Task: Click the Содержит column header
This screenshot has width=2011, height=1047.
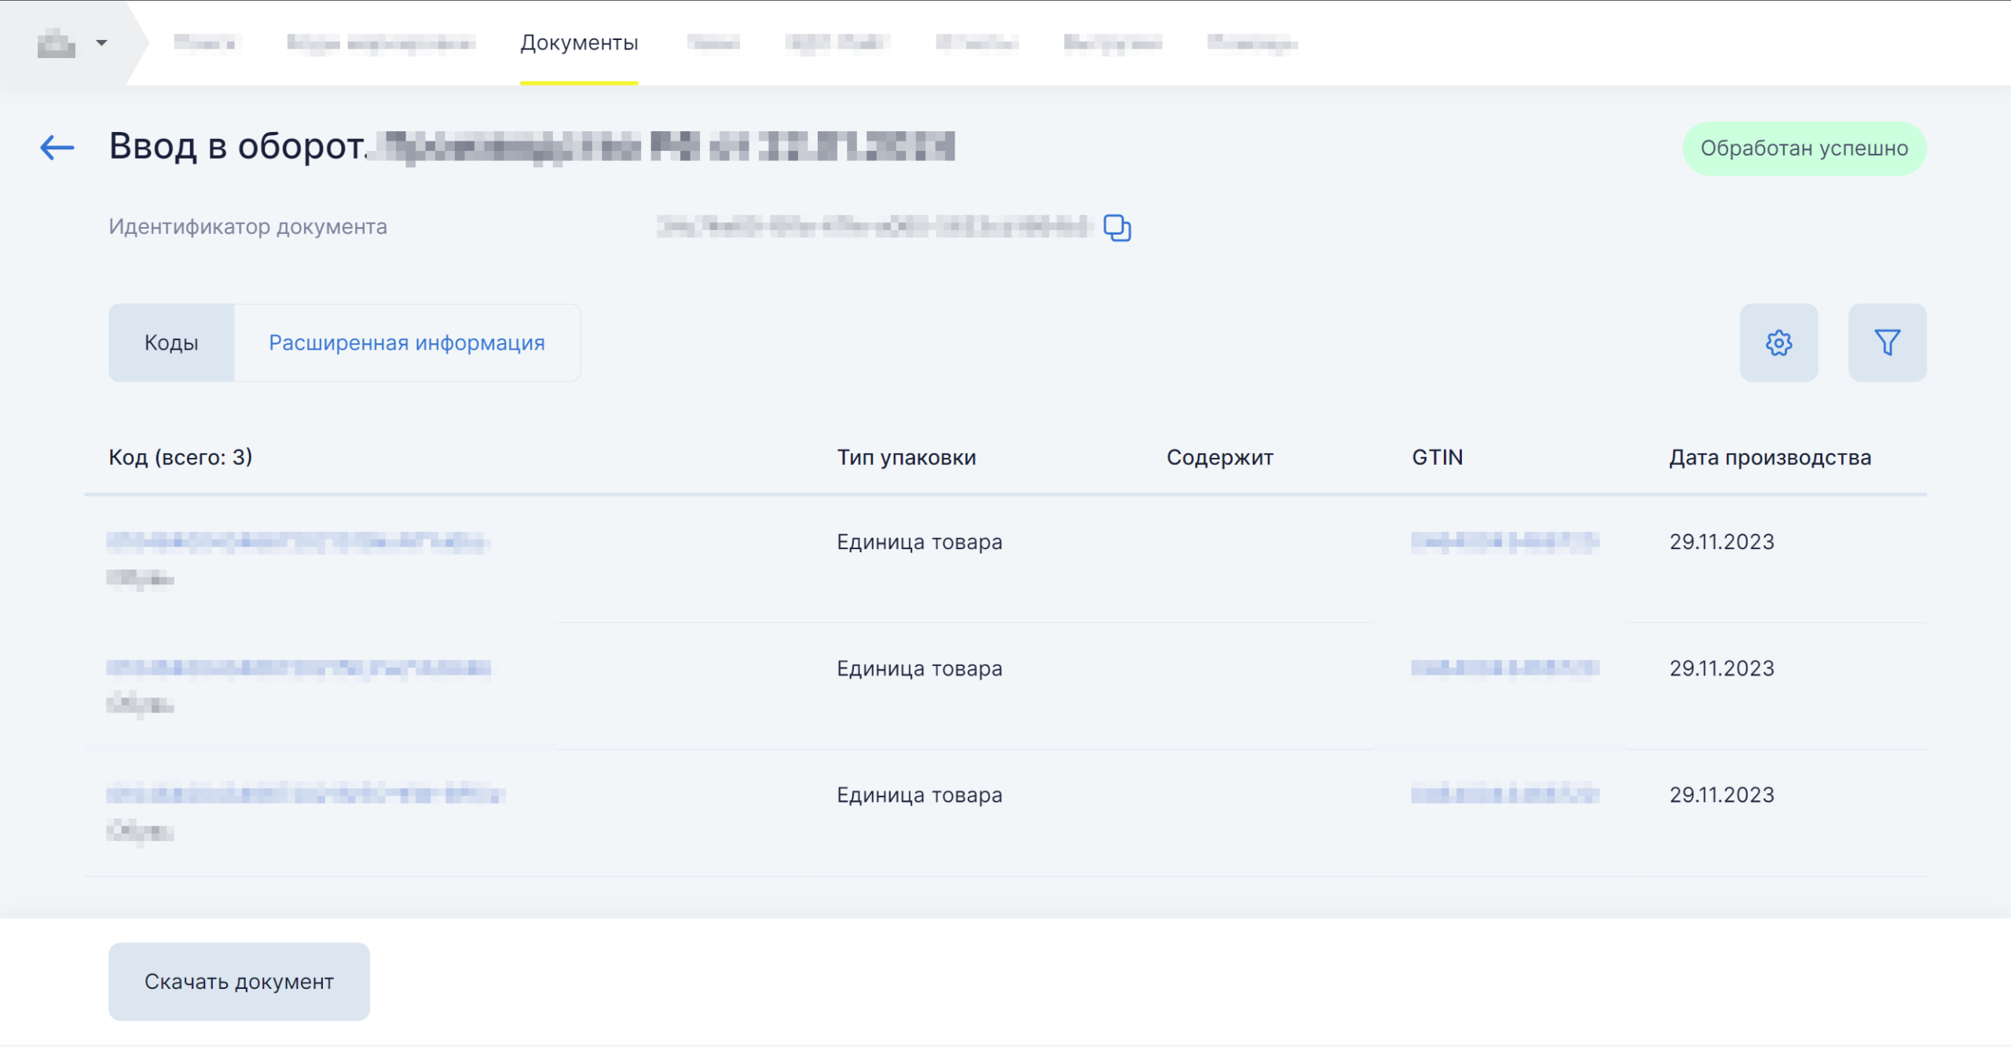Action: tap(1219, 457)
